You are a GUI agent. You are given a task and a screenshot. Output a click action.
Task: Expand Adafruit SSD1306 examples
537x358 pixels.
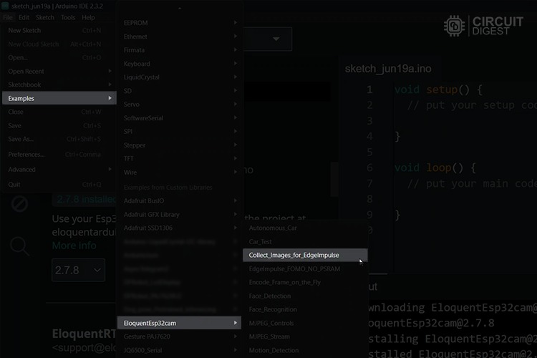tap(179, 228)
